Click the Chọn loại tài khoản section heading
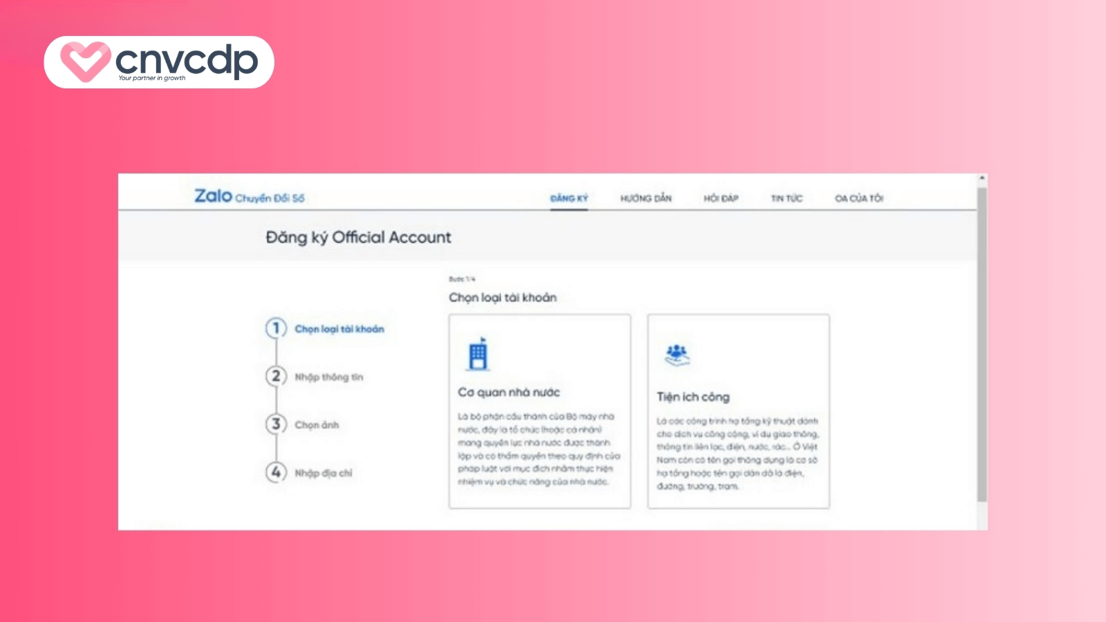The width and height of the screenshot is (1106, 622). tap(503, 297)
